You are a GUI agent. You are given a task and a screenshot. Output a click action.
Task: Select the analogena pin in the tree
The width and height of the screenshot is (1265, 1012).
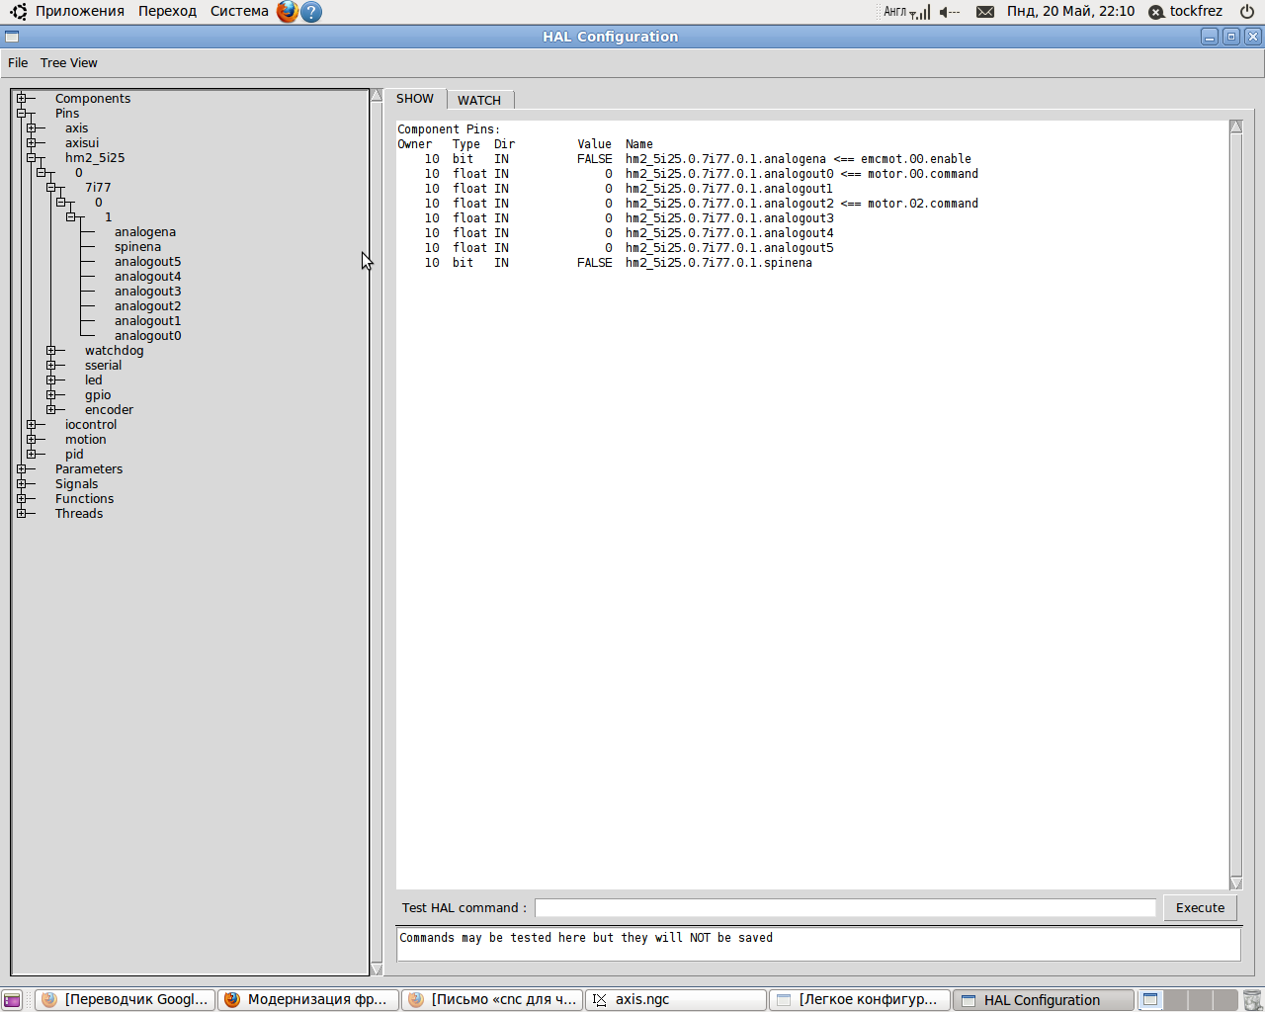pos(145,232)
